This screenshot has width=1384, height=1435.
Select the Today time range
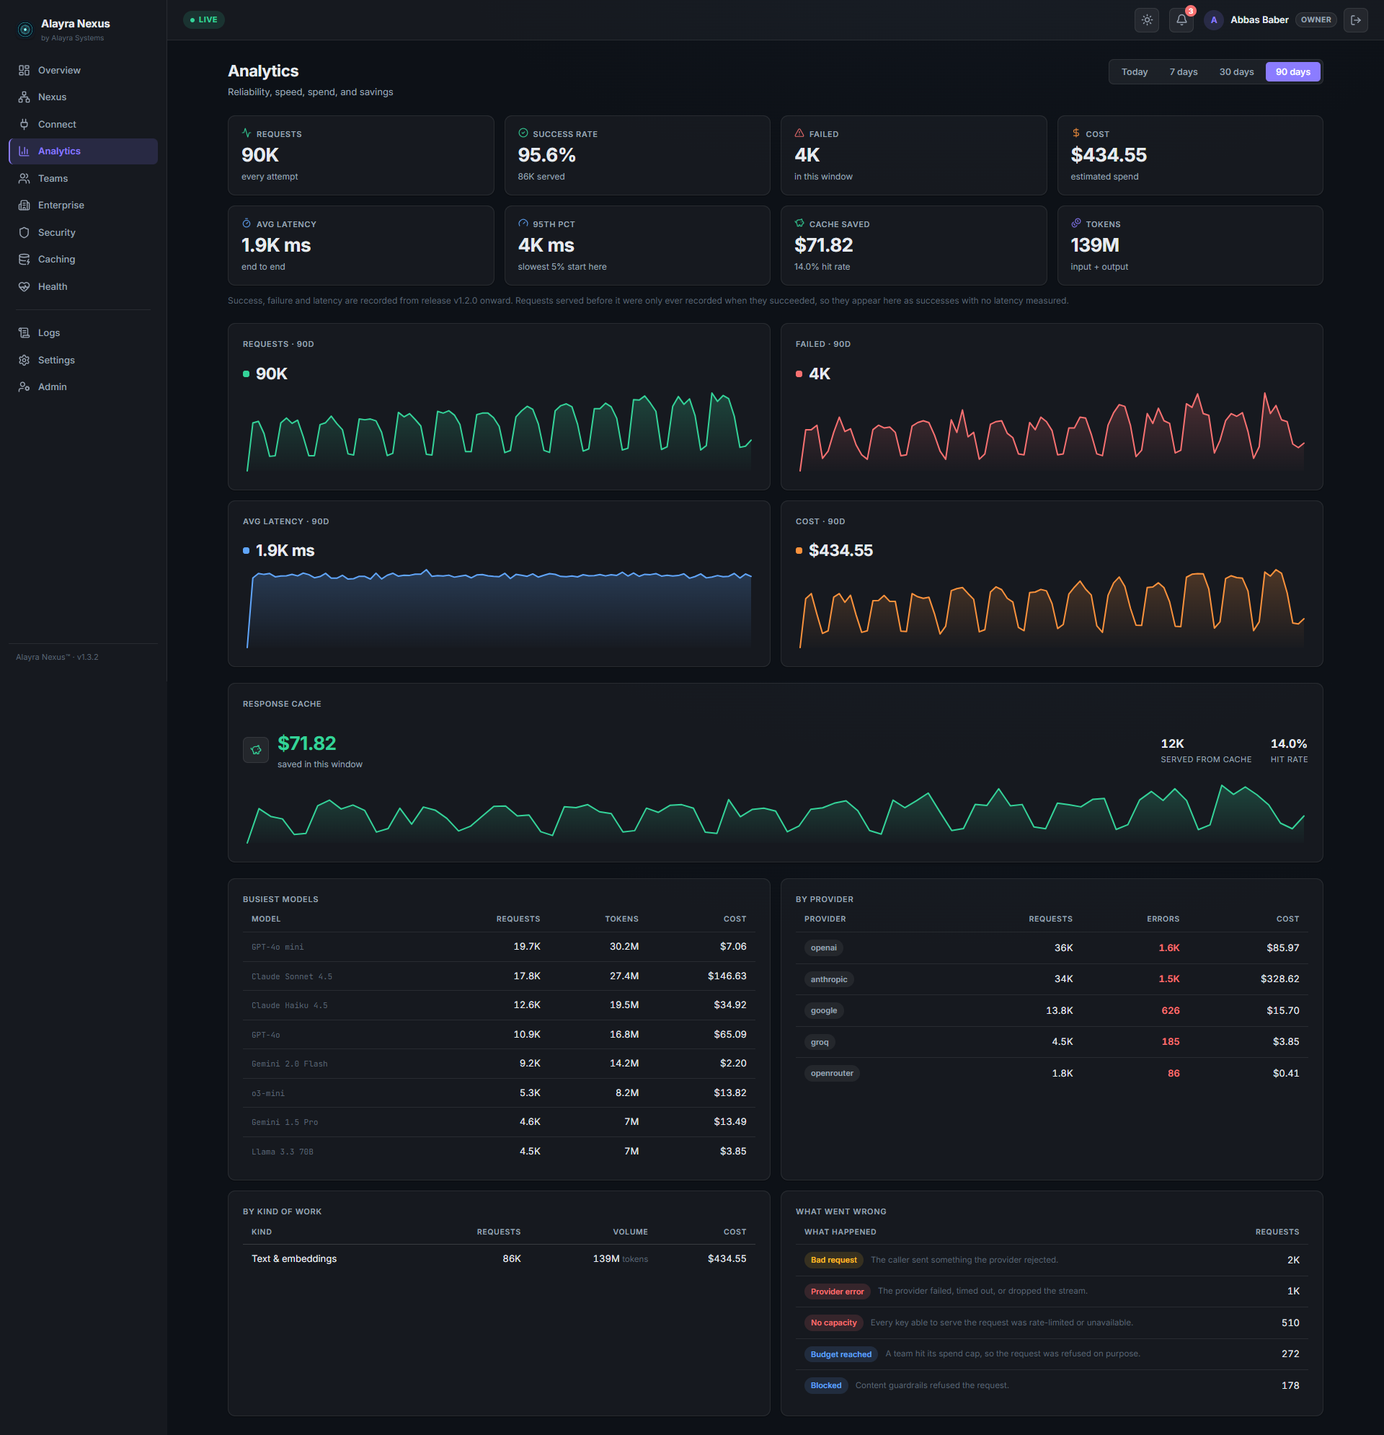tap(1135, 72)
